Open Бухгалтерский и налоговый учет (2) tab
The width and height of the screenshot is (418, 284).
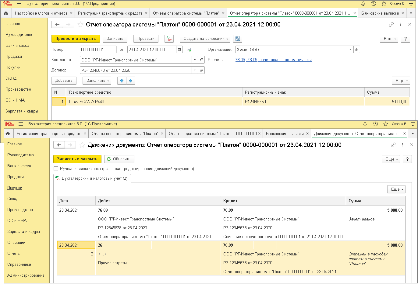[x=93, y=178]
